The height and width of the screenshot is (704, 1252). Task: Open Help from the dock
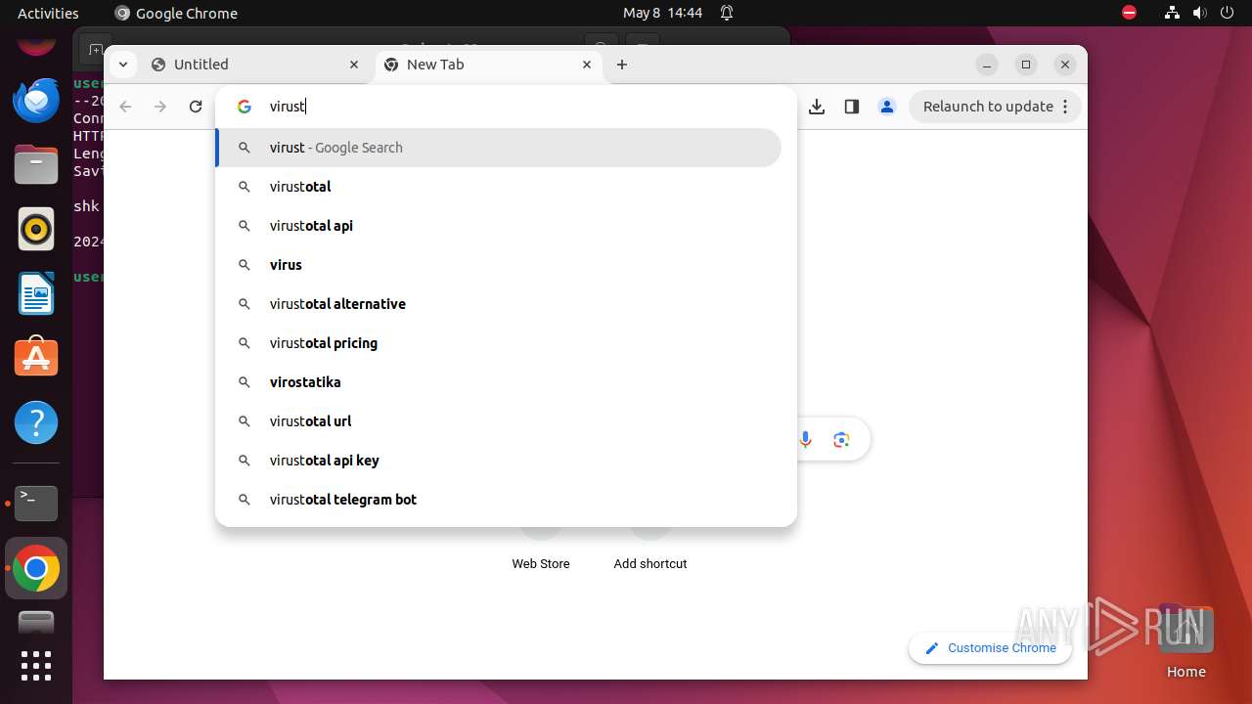(x=36, y=422)
